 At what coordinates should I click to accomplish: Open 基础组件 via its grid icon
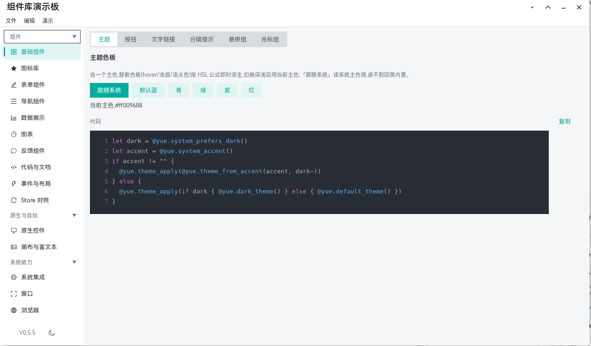point(14,52)
